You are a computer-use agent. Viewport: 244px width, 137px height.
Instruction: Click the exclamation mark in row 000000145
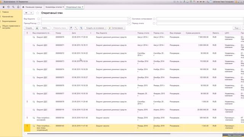[27, 126]
